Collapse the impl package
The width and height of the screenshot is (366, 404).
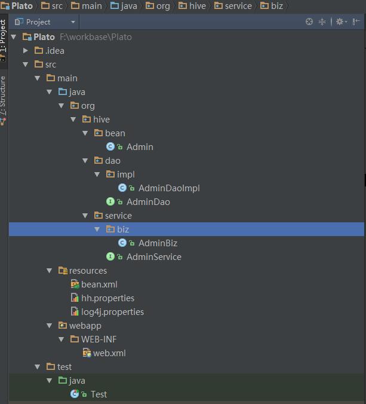point(97,174)
